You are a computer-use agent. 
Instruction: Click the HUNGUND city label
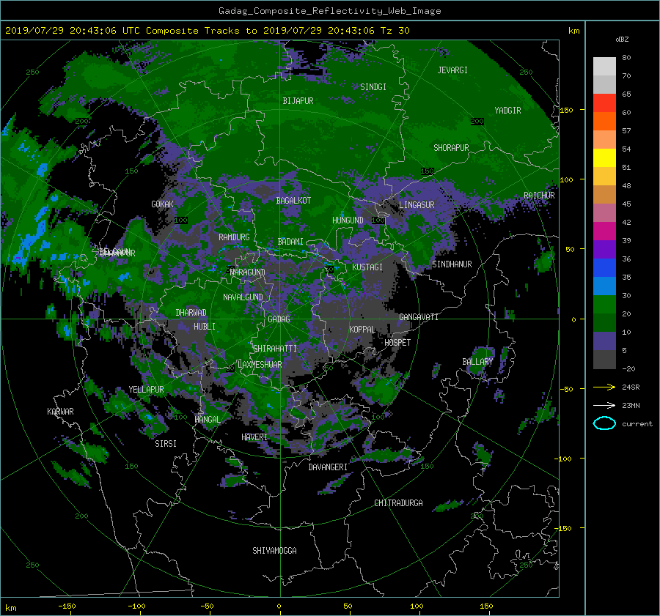point(348,220)
